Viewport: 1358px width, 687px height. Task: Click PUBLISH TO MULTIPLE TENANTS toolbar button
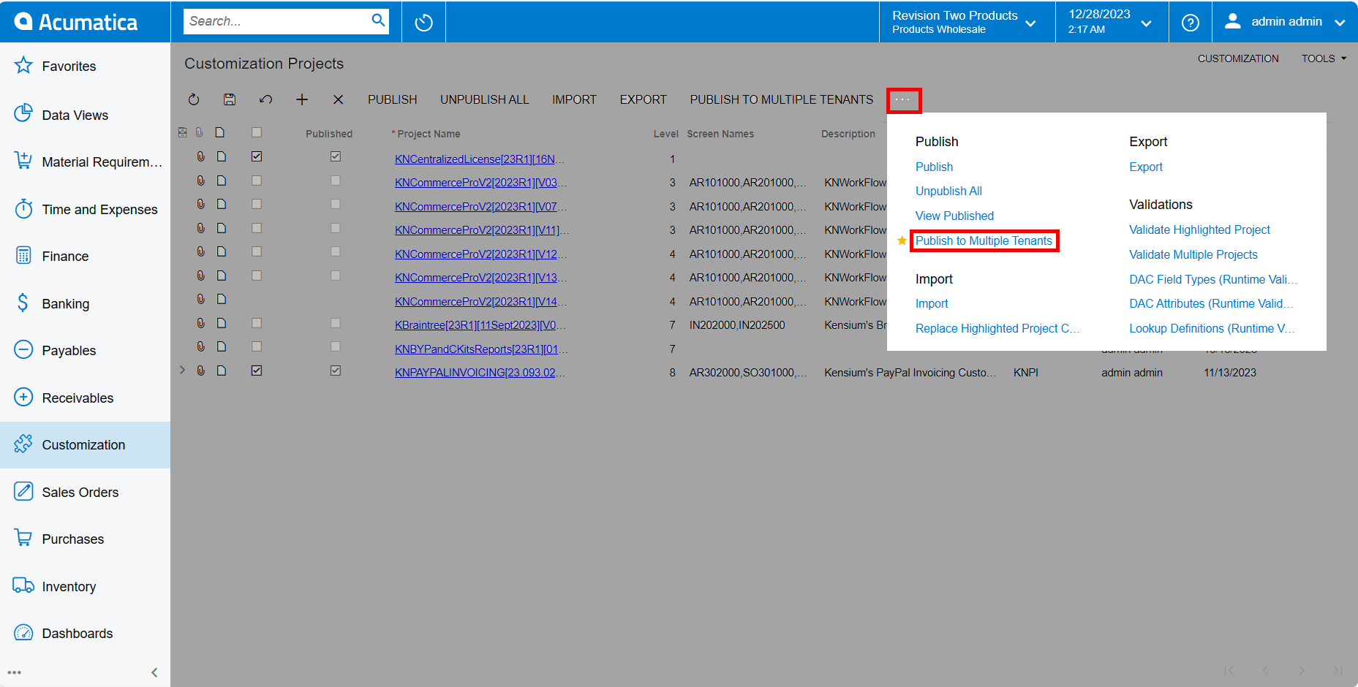781,99
